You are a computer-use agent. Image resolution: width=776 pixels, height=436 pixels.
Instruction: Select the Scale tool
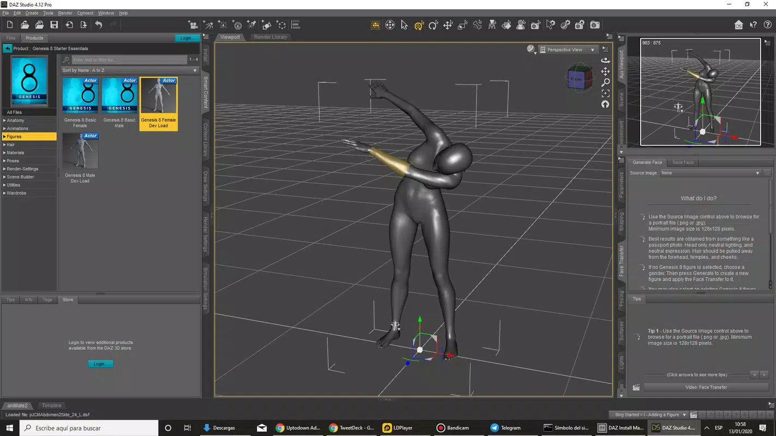pyautogui.click(x=463, y=25)
